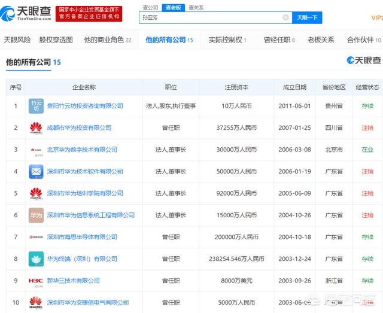Open the 华为终端（深圳）有限公司 link
This screenshot has width=383, height=313.
82,259
